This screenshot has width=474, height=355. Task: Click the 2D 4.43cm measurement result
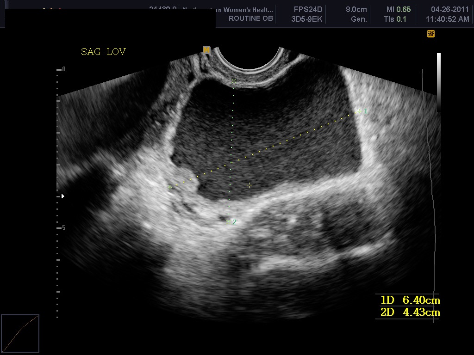pos(410,312)
